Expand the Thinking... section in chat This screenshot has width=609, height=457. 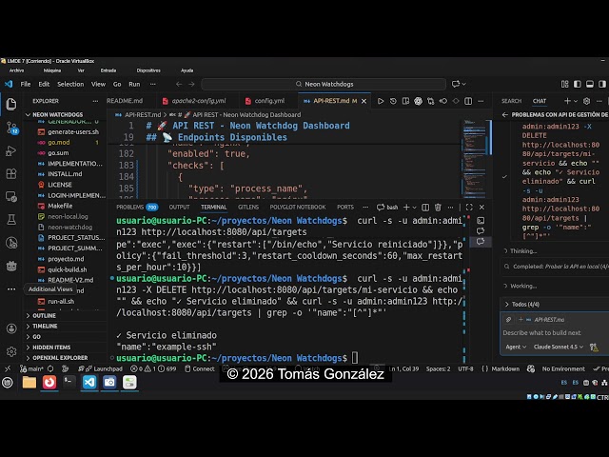tap(521, 251)
